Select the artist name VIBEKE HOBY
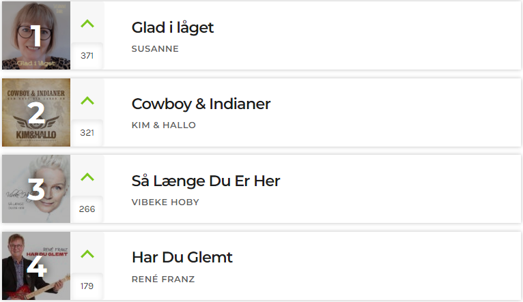523x302 pixels. 165,202
